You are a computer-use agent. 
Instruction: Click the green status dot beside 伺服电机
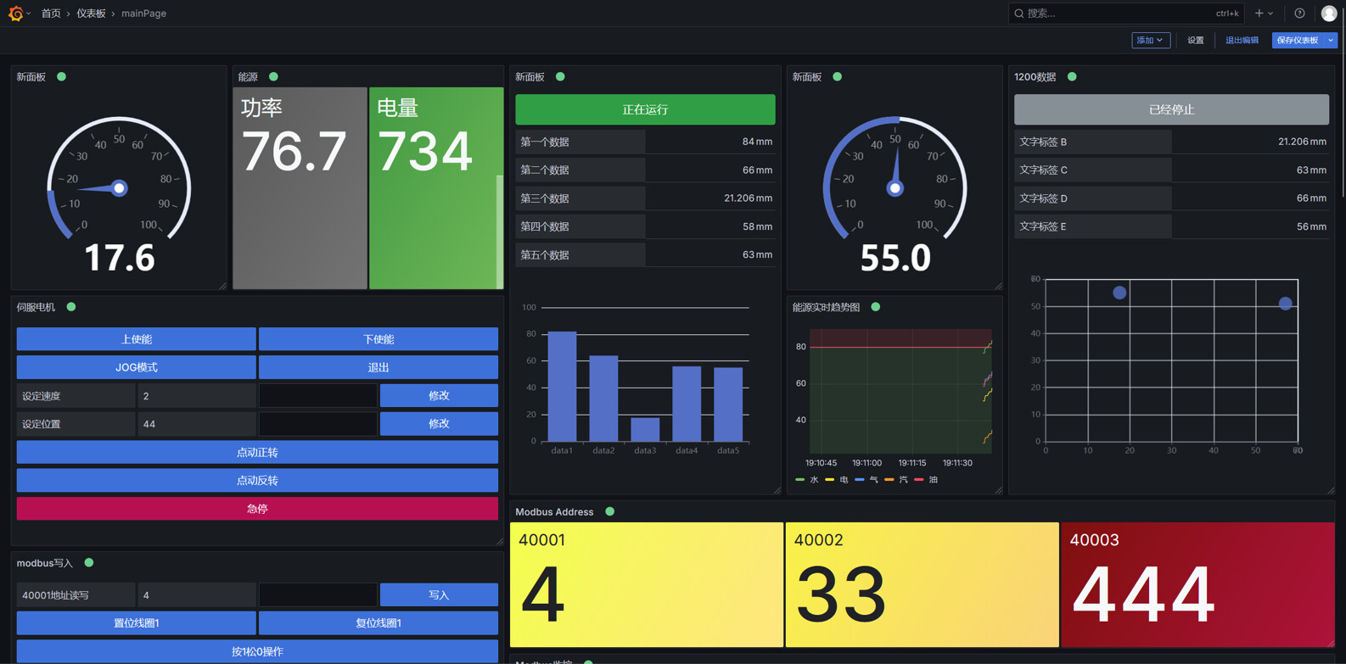(x=71, y=307)
